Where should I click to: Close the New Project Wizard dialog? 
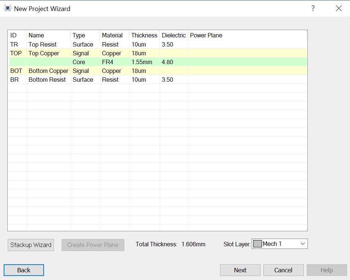pyautogui.click(x=339, y=8)
